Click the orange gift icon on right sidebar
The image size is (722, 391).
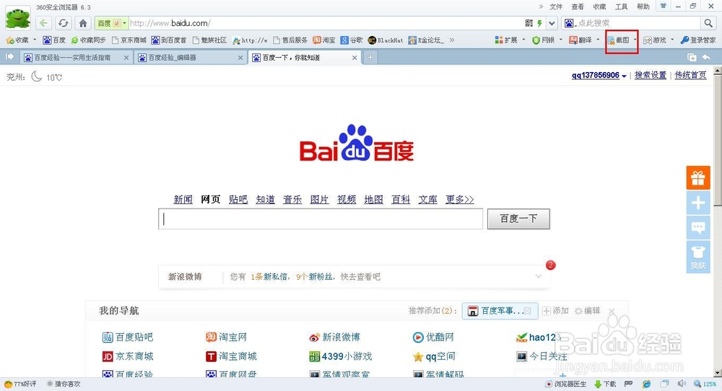coord(698,177)
